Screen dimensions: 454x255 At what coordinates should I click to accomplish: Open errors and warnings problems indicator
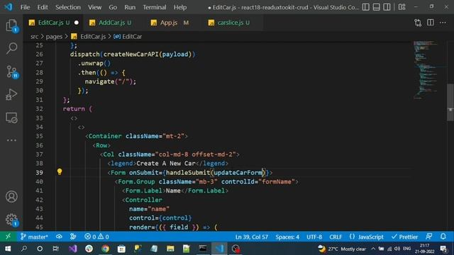(96, 237)
